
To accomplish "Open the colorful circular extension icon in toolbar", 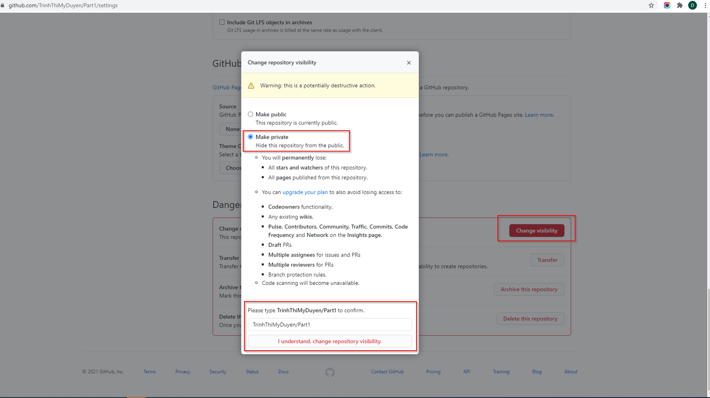I will pyautogui.click(x=667, y=6).
